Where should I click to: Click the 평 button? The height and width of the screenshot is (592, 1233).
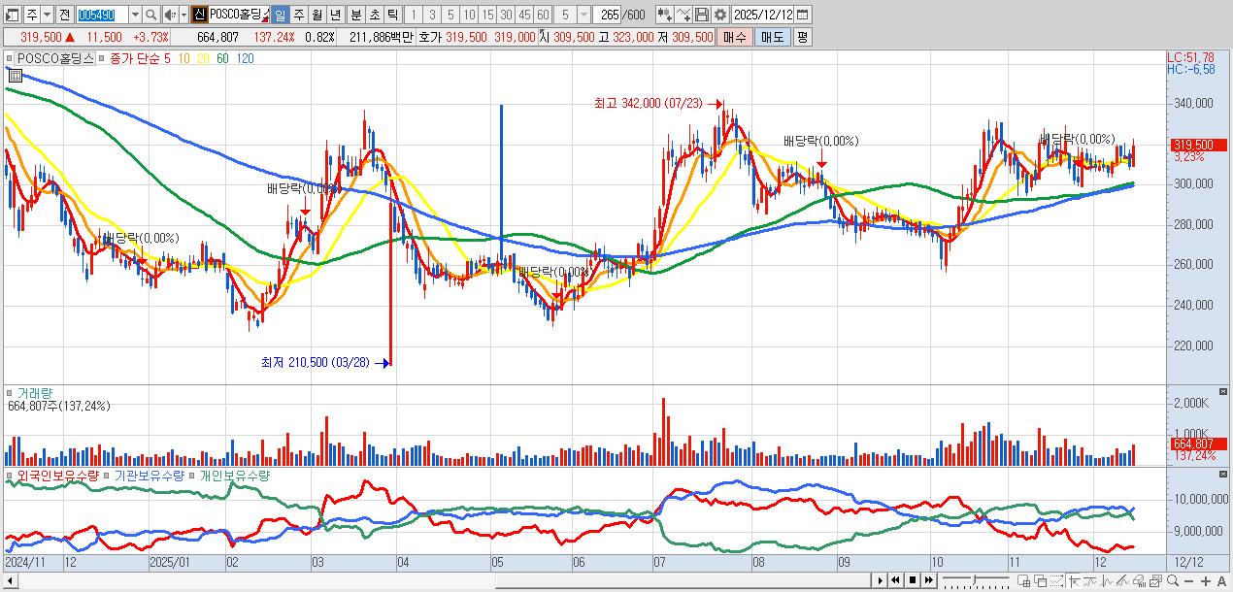(802, 37)
